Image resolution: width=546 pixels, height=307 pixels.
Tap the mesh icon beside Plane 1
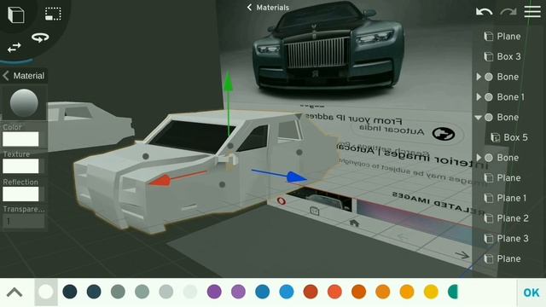[489, 198]
